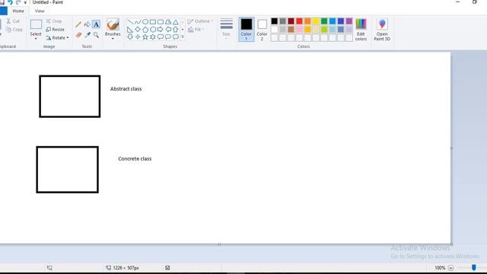Choose the Polygon shape
Viewport: 487px width, 274px height.
(x=168, y=22)
